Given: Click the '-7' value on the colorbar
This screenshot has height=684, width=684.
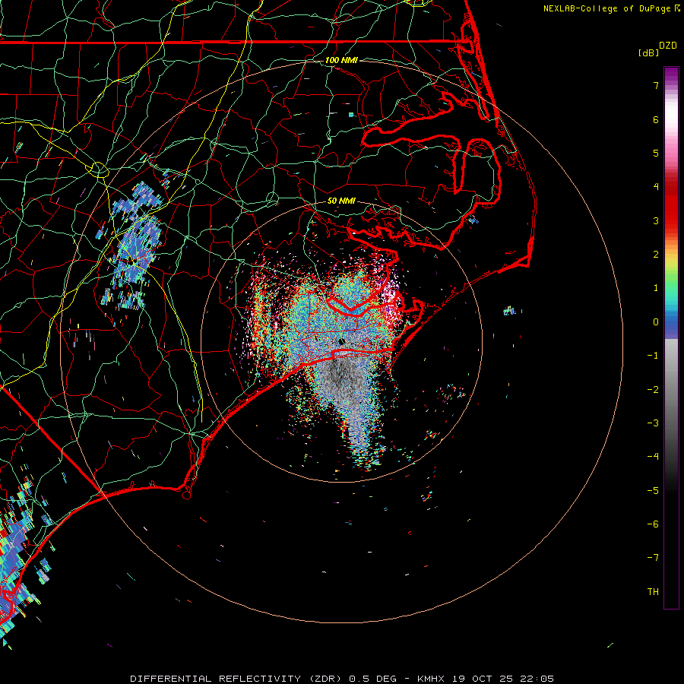Looking at the screenshot, I should coord(653,558).
